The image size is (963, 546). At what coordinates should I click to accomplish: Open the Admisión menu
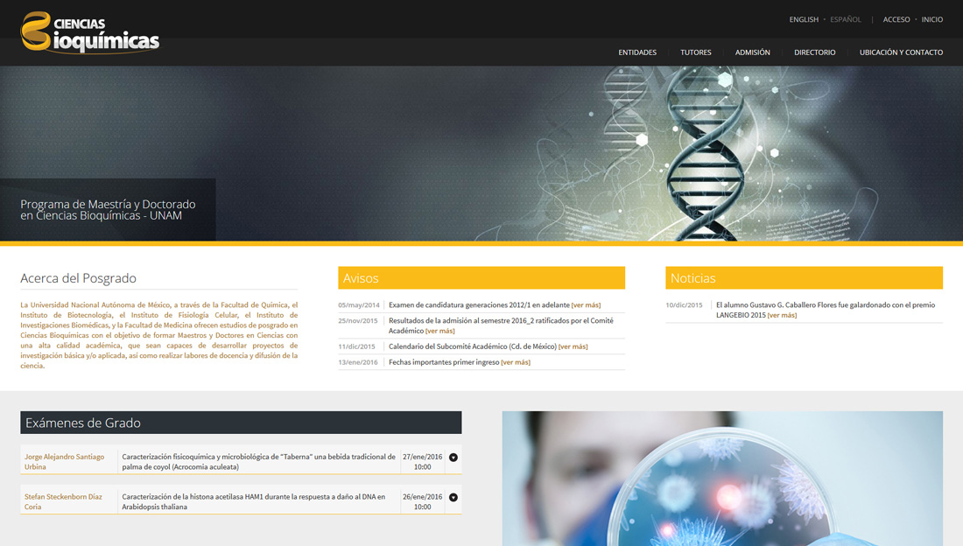click(752, 52)
